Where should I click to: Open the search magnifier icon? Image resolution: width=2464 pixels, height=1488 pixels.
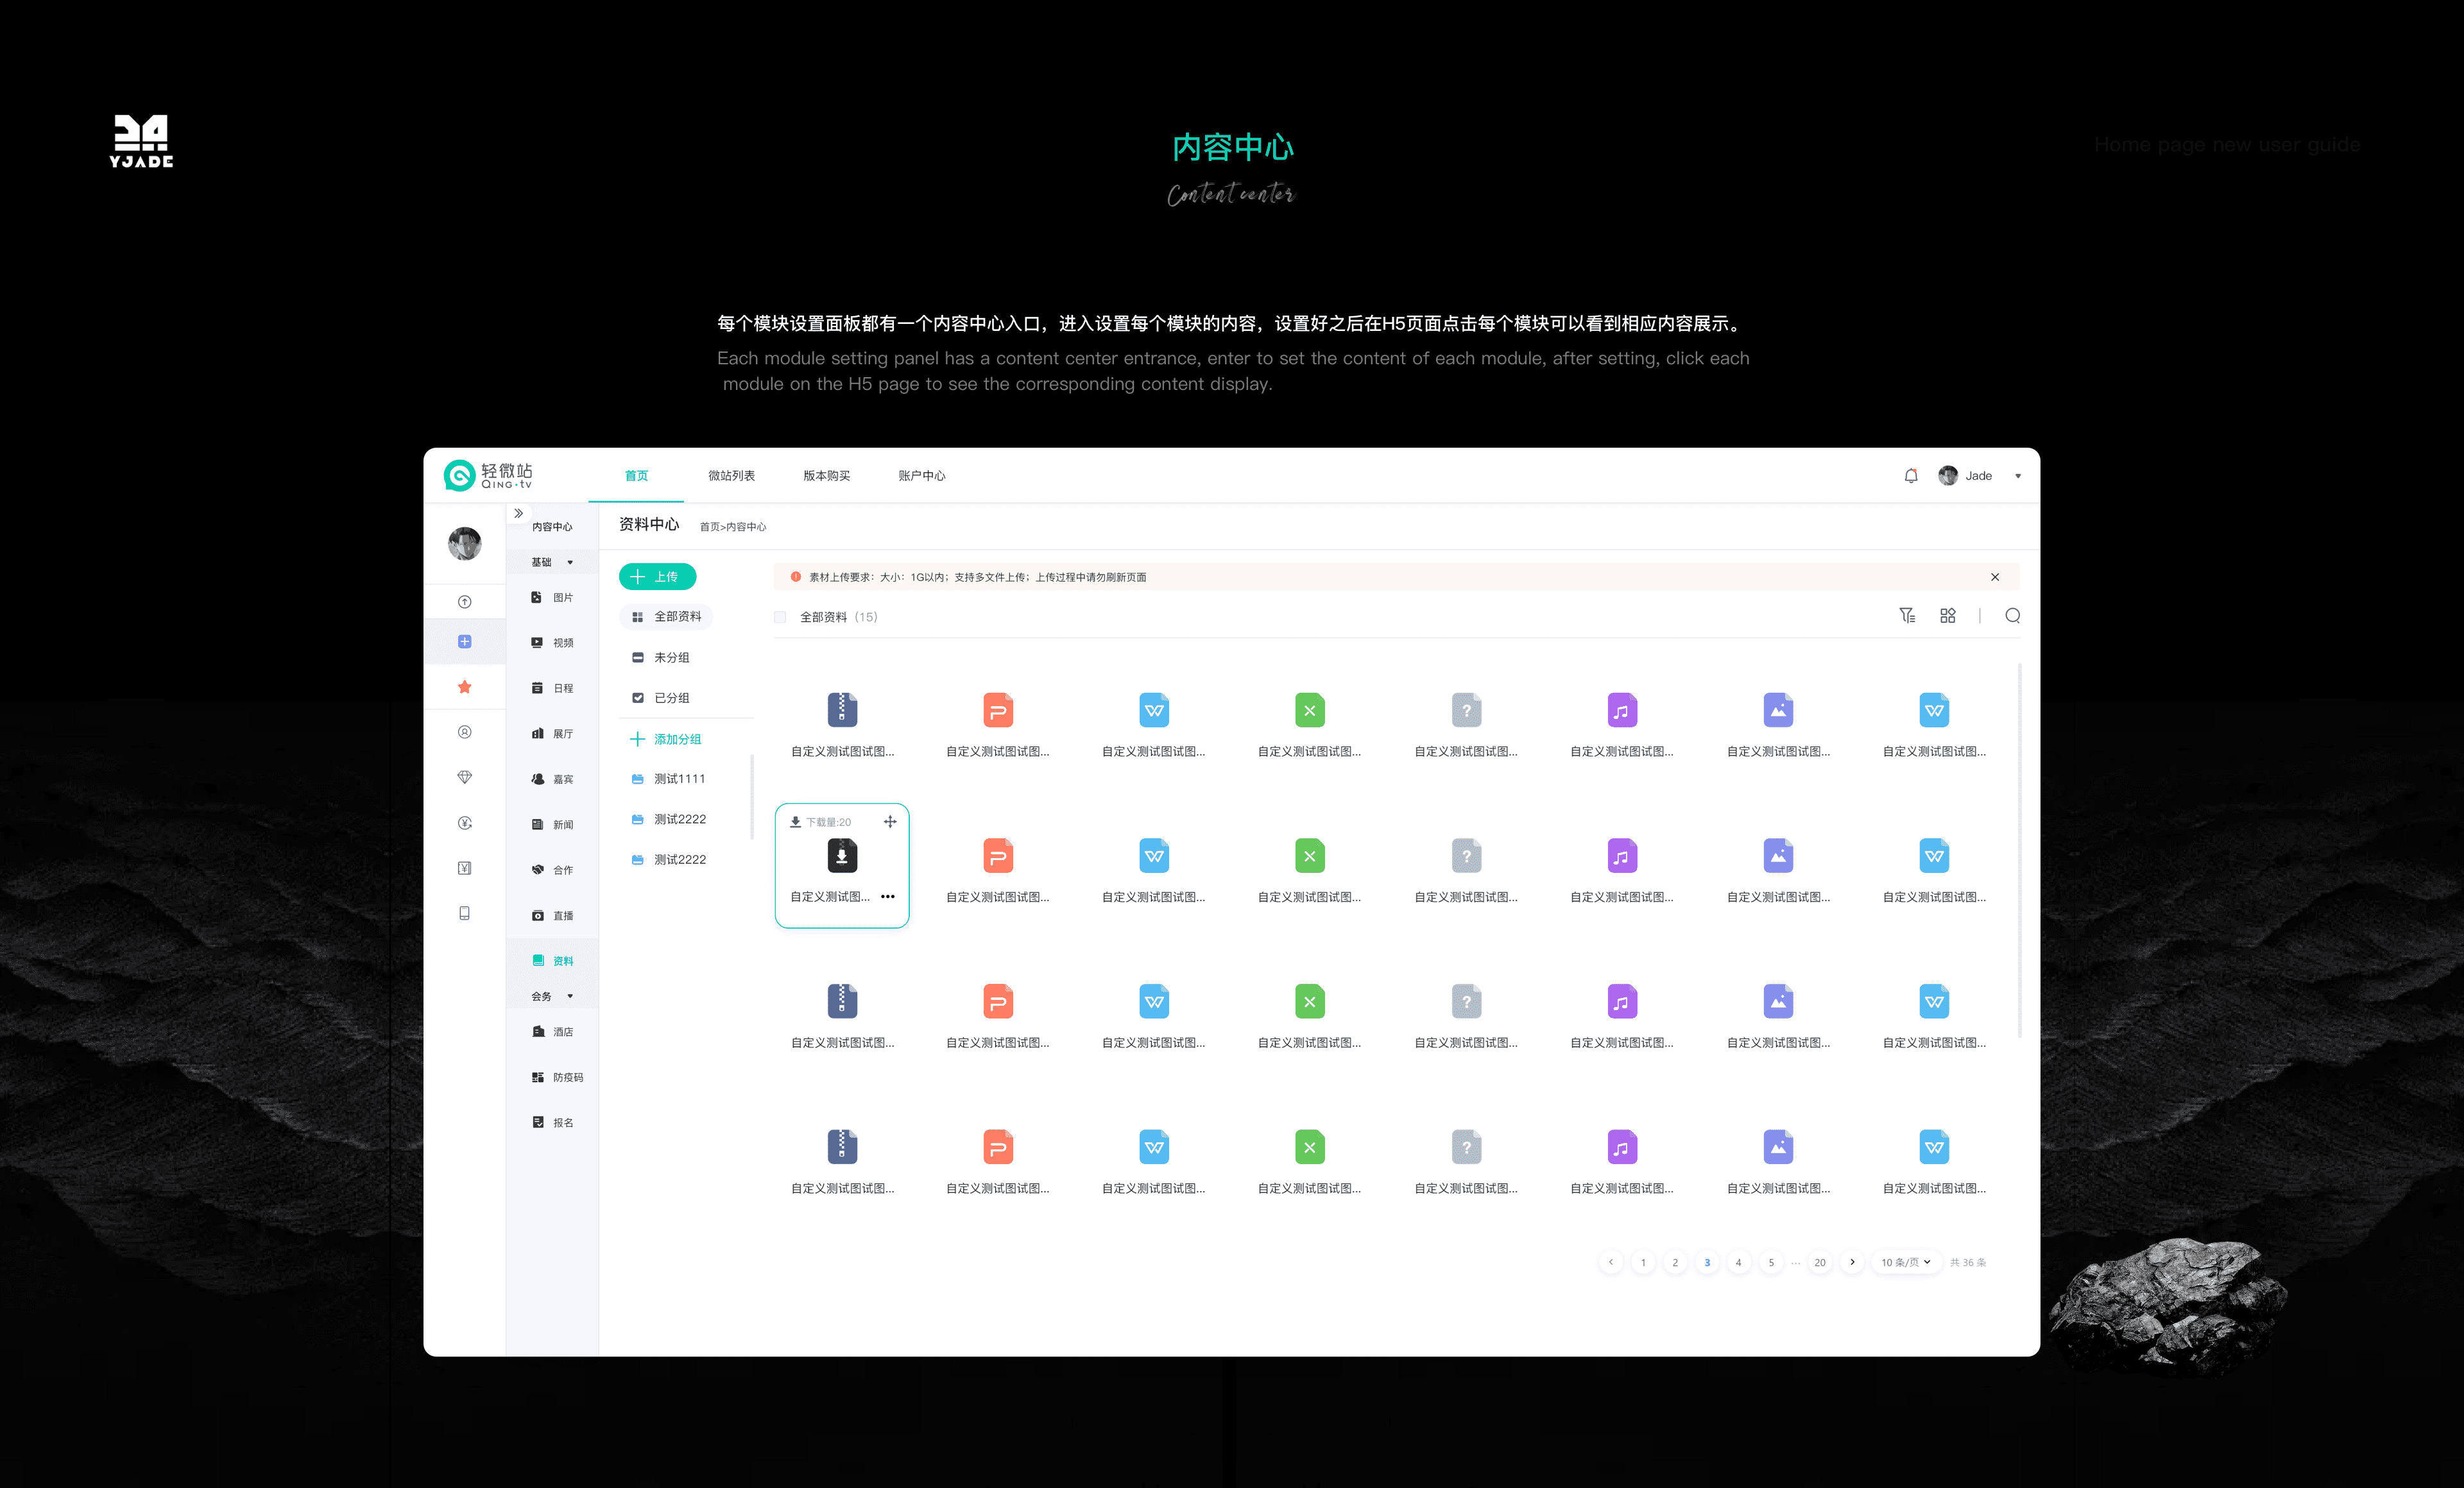click(2012, 616)
